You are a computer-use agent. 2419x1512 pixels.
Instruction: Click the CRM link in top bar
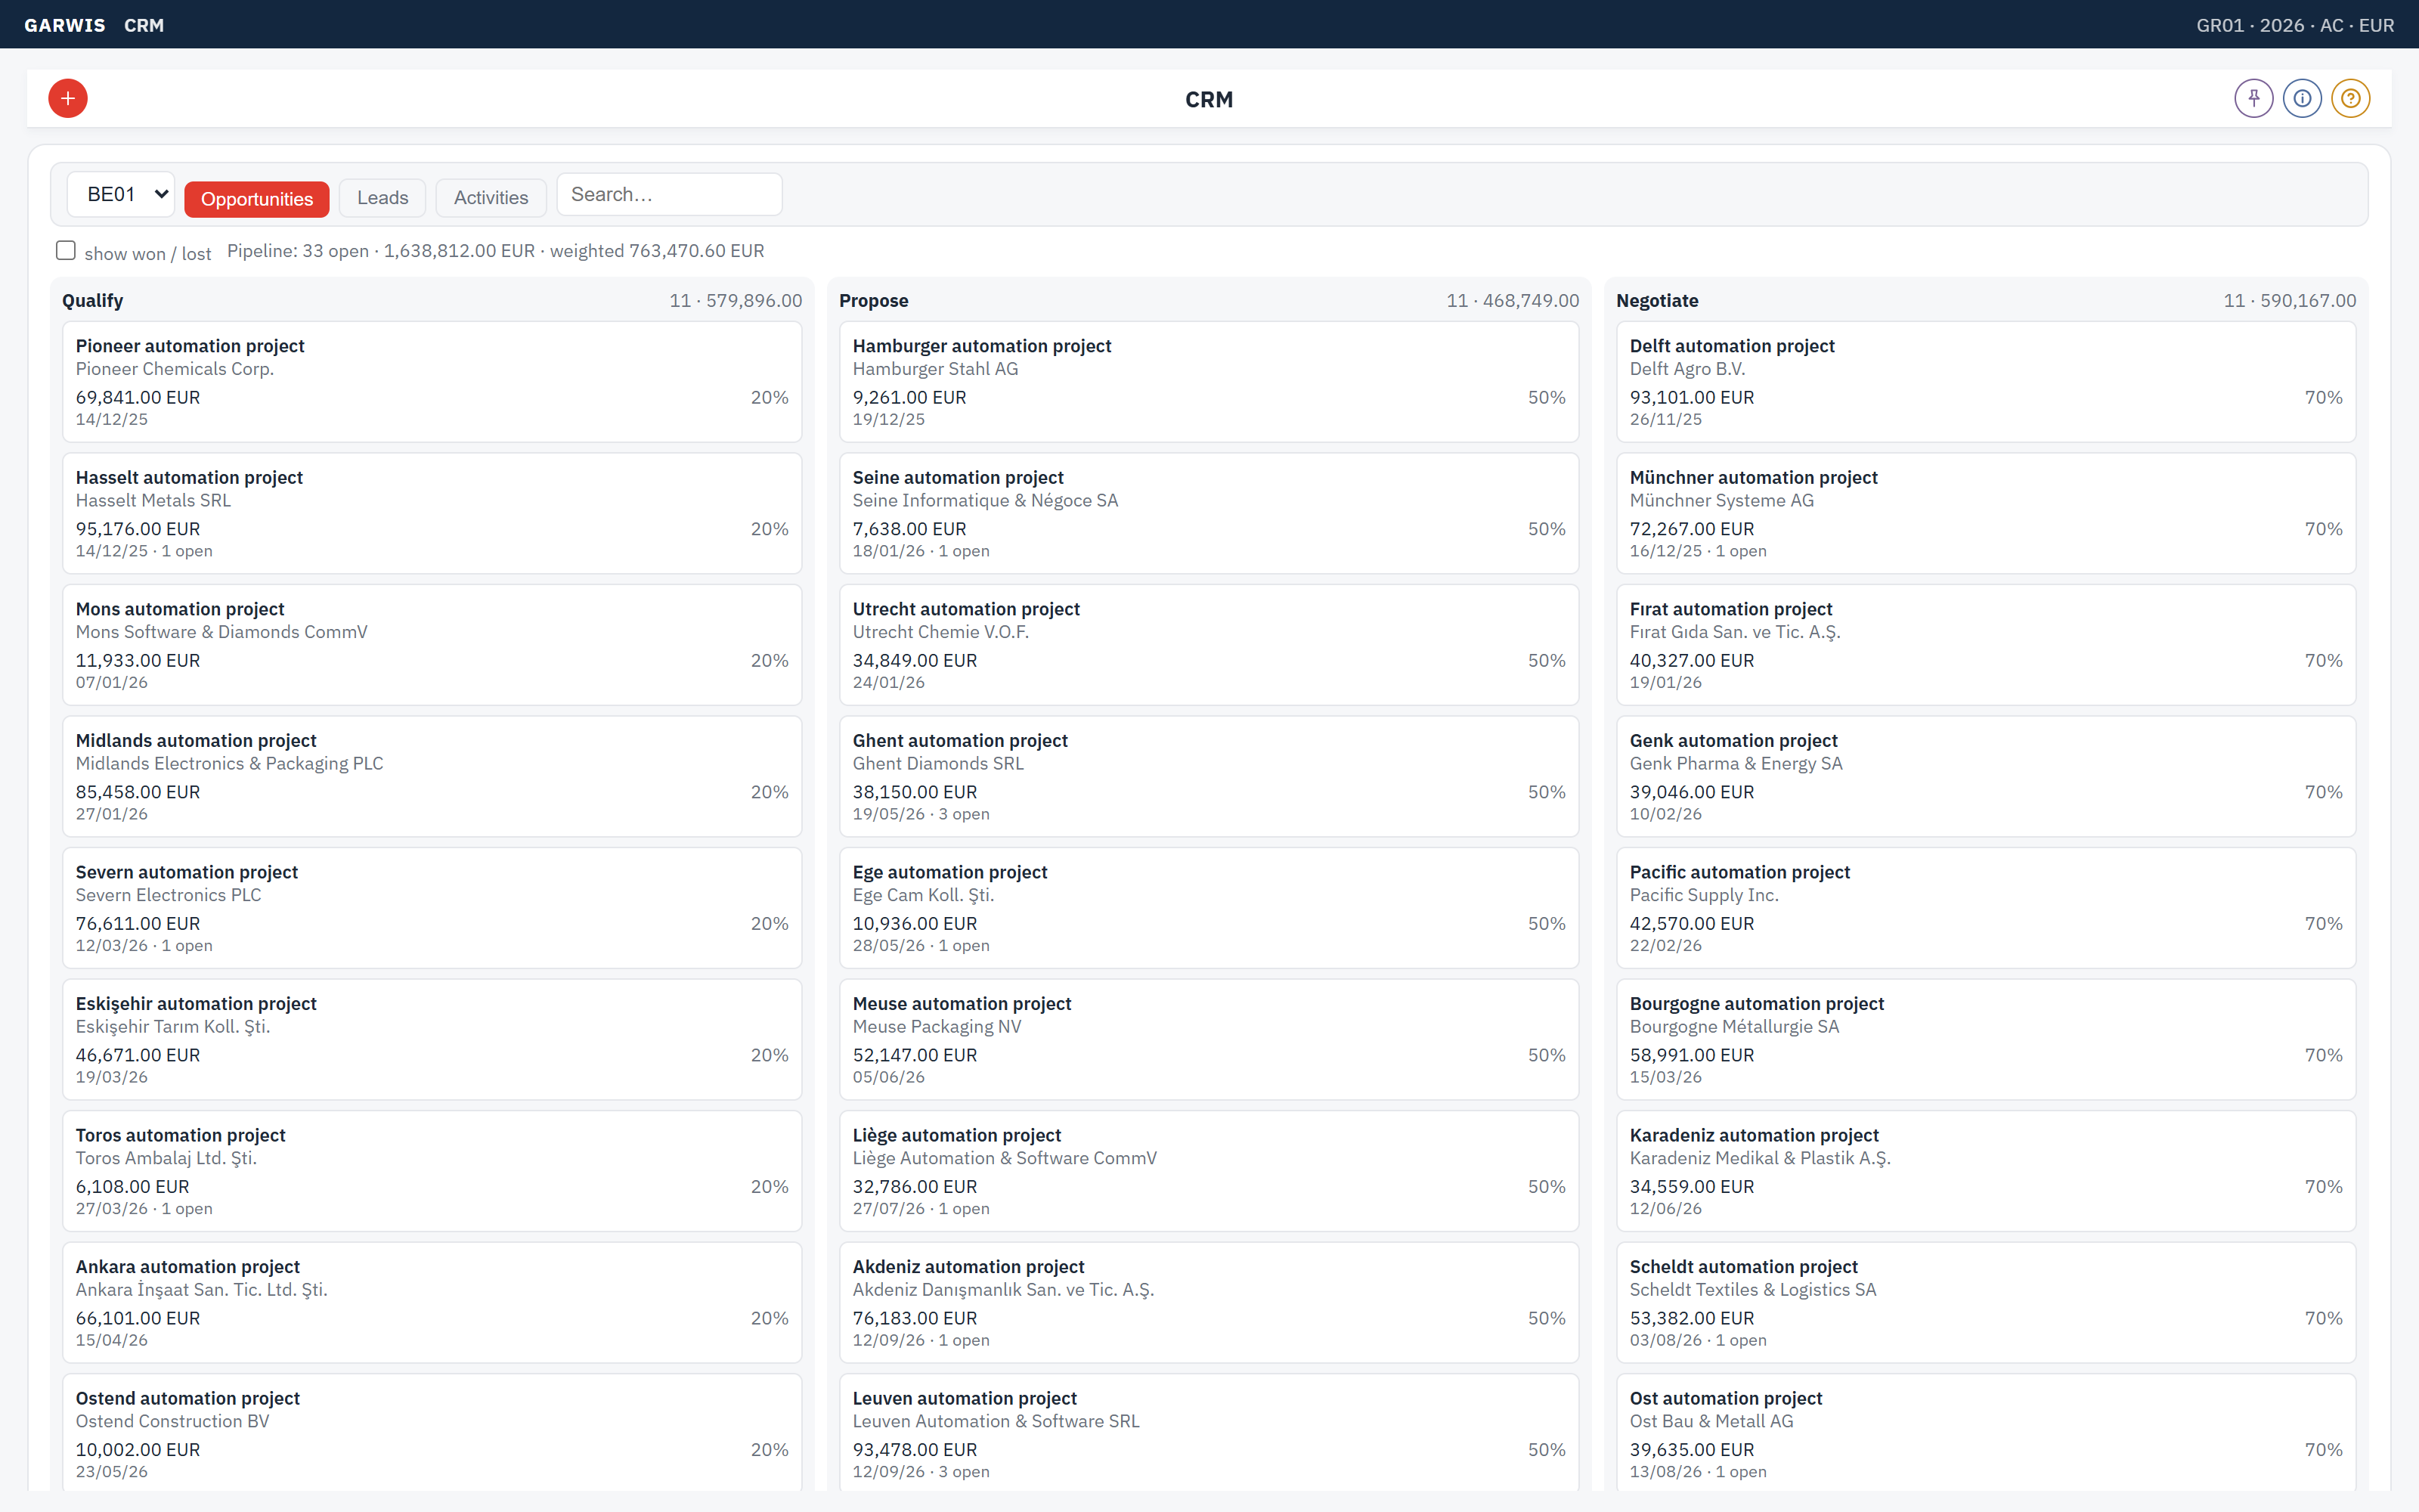(144, 25)
